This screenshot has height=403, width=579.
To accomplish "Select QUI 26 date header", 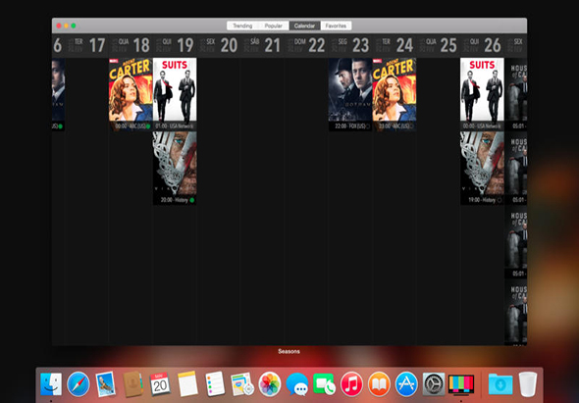I will pos(482,45).
